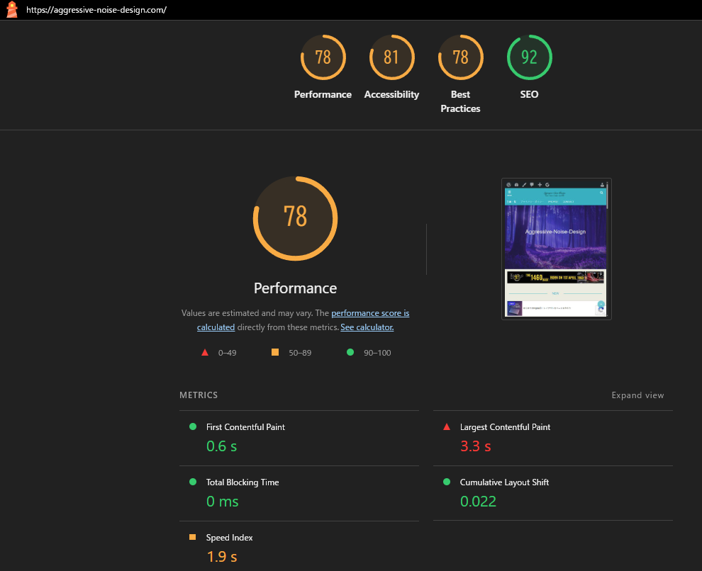Image resolution: width=702 pixels, height=571 pixels.
Task: Click the Lighthouse logo icon
Action: (x=11, y=11)
